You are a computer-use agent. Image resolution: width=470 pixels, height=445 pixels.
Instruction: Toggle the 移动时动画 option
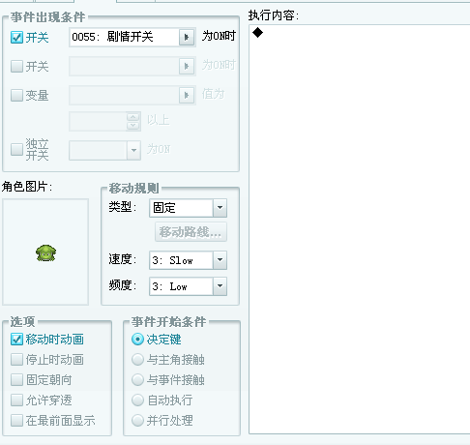[16, 340]
